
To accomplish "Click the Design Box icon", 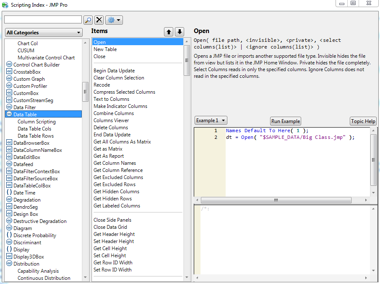I will tap(9, 214).
